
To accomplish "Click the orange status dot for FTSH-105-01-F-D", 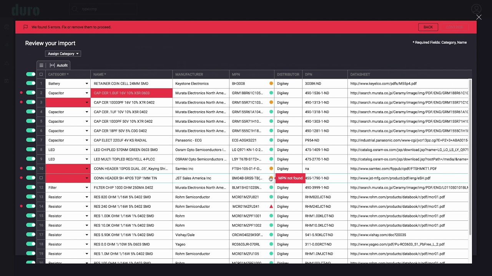I will click(x=271, y=169).
